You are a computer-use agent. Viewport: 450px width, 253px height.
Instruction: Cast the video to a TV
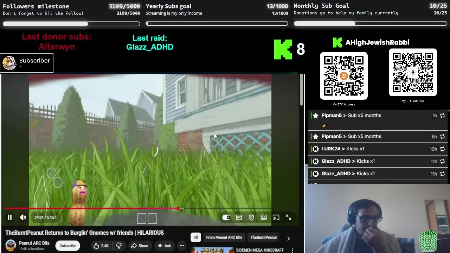pos(276,218)
